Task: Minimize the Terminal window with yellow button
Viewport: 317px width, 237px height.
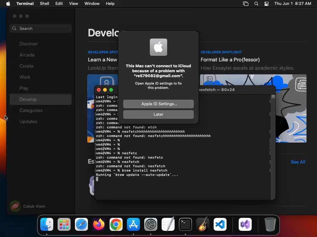Action: [x=105, y=90]
